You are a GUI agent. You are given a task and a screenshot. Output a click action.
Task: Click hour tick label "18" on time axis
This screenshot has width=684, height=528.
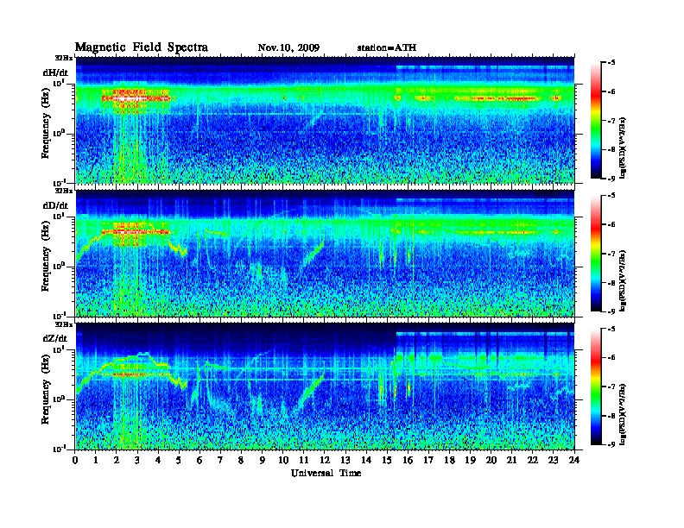coord(449,460)
